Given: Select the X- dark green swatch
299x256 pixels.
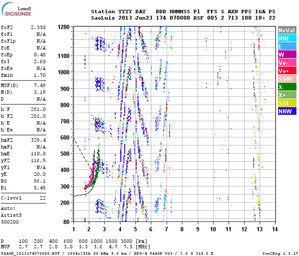Looking at the screenshot, I should (287, 87).
